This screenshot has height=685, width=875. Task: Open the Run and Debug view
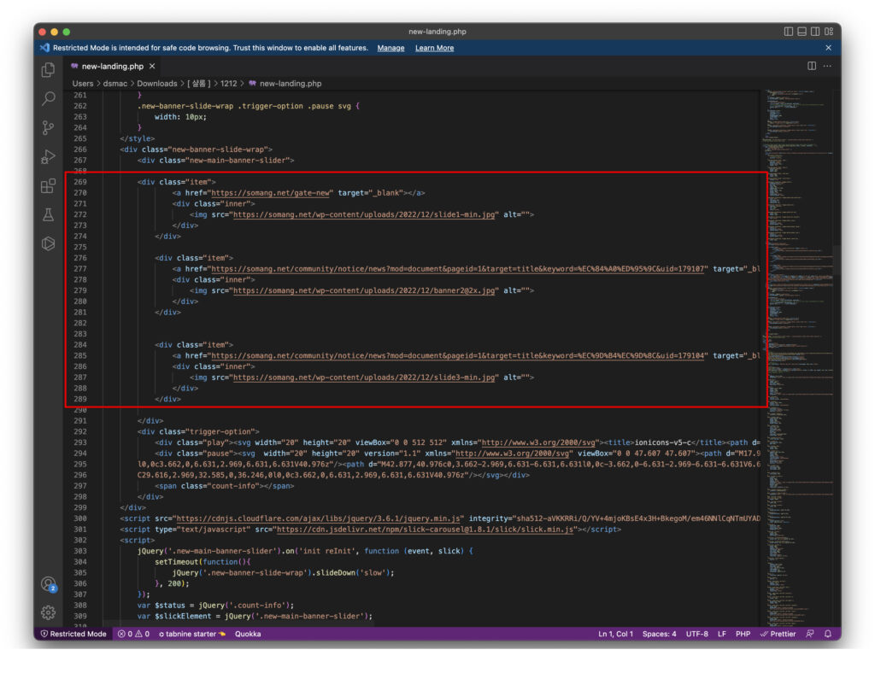click(x=49, y=157)
